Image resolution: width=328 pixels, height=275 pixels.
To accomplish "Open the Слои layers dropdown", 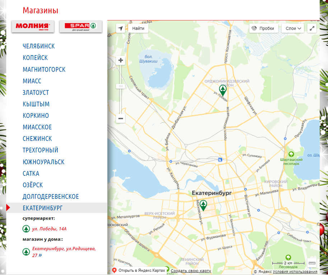I will 293,28.
